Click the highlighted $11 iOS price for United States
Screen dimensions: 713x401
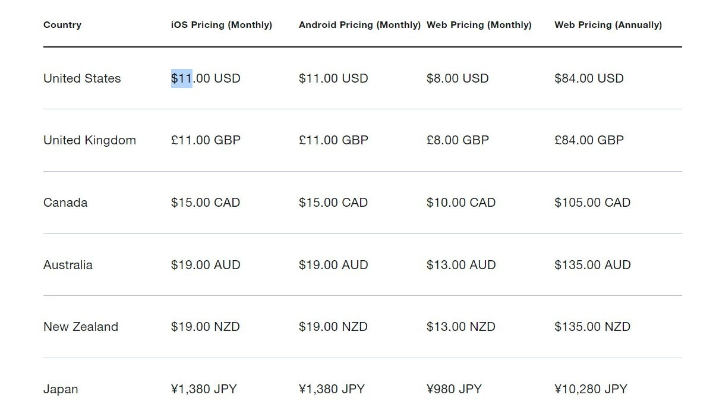click(182, 78)
